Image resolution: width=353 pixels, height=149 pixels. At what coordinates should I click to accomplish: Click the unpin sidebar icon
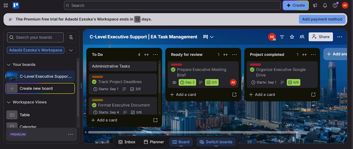pos(71,37)
